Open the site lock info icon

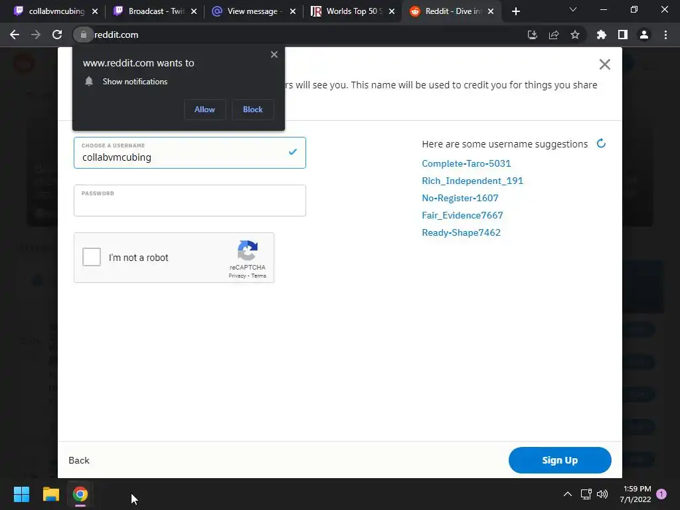click(83, 35)
